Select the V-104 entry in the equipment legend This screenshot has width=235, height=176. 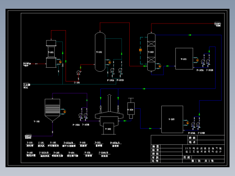pos(72,154)
